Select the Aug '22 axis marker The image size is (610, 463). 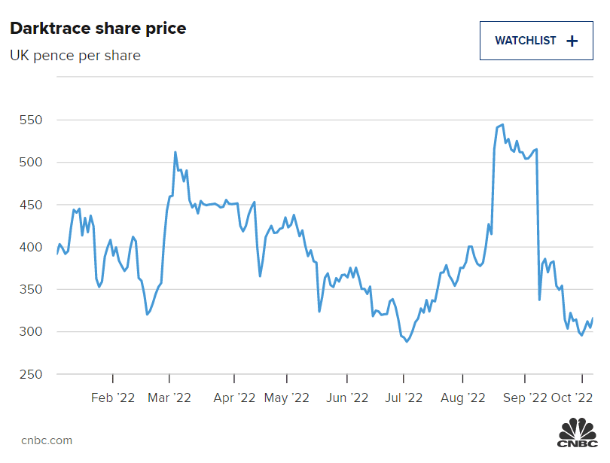coord(462,397)
